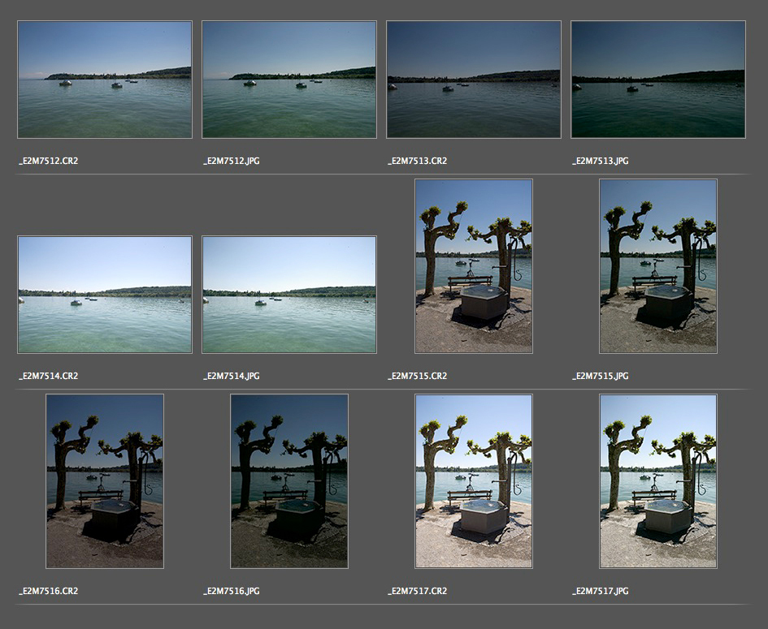The height and width of the screenshot is (629, 768).
Task: Select the _E2M7517.JPG filename label
Action: click(x=601, y=592)
